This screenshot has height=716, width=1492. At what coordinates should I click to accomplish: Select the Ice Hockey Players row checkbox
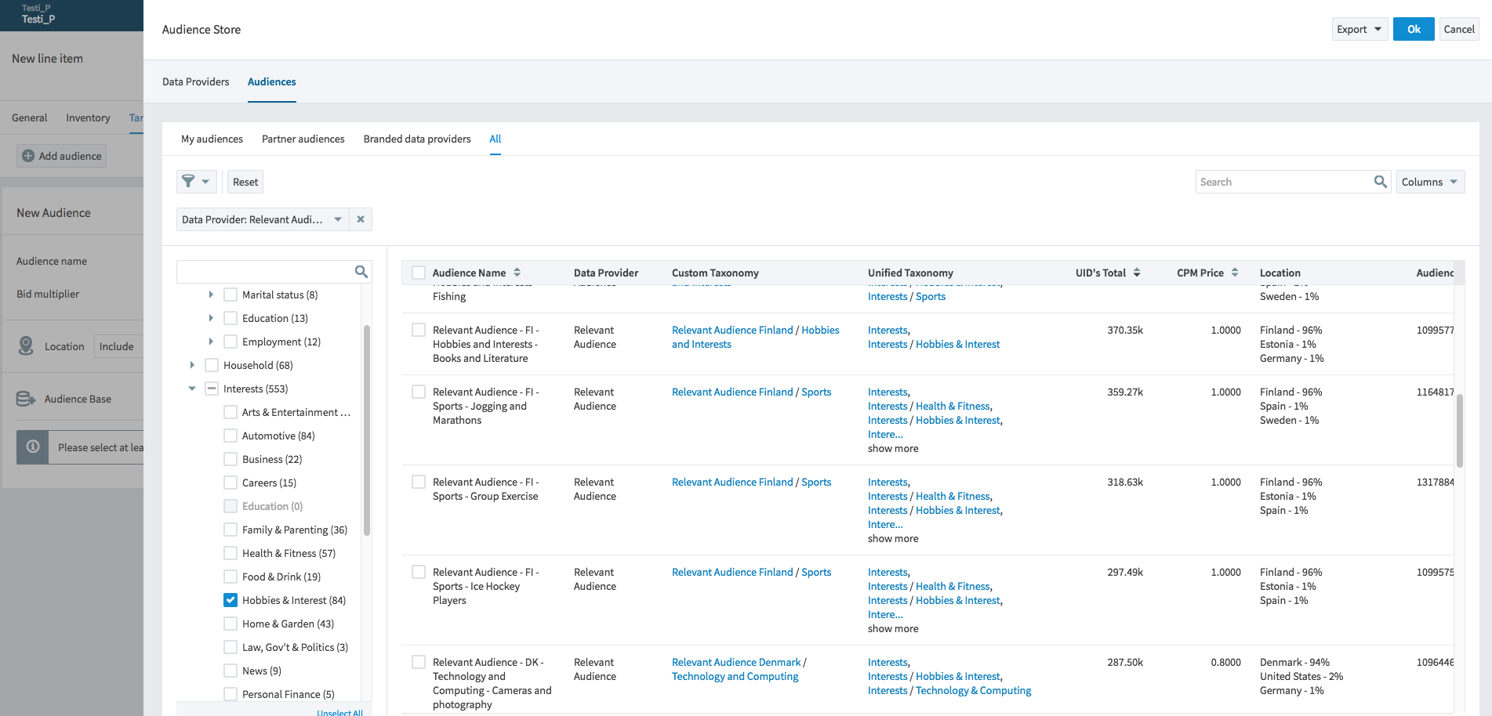(x=419, y=572)
